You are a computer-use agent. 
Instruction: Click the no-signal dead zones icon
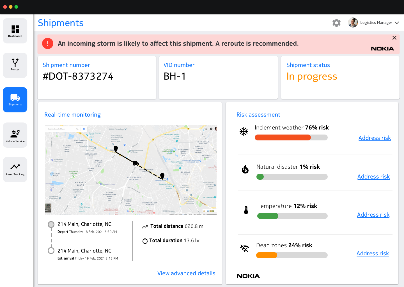pos(245,248)
